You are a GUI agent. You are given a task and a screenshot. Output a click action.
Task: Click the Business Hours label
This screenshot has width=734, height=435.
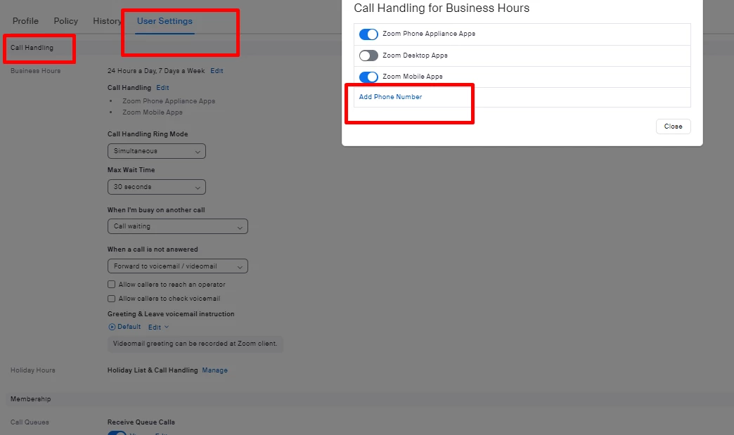coord(36,71)
